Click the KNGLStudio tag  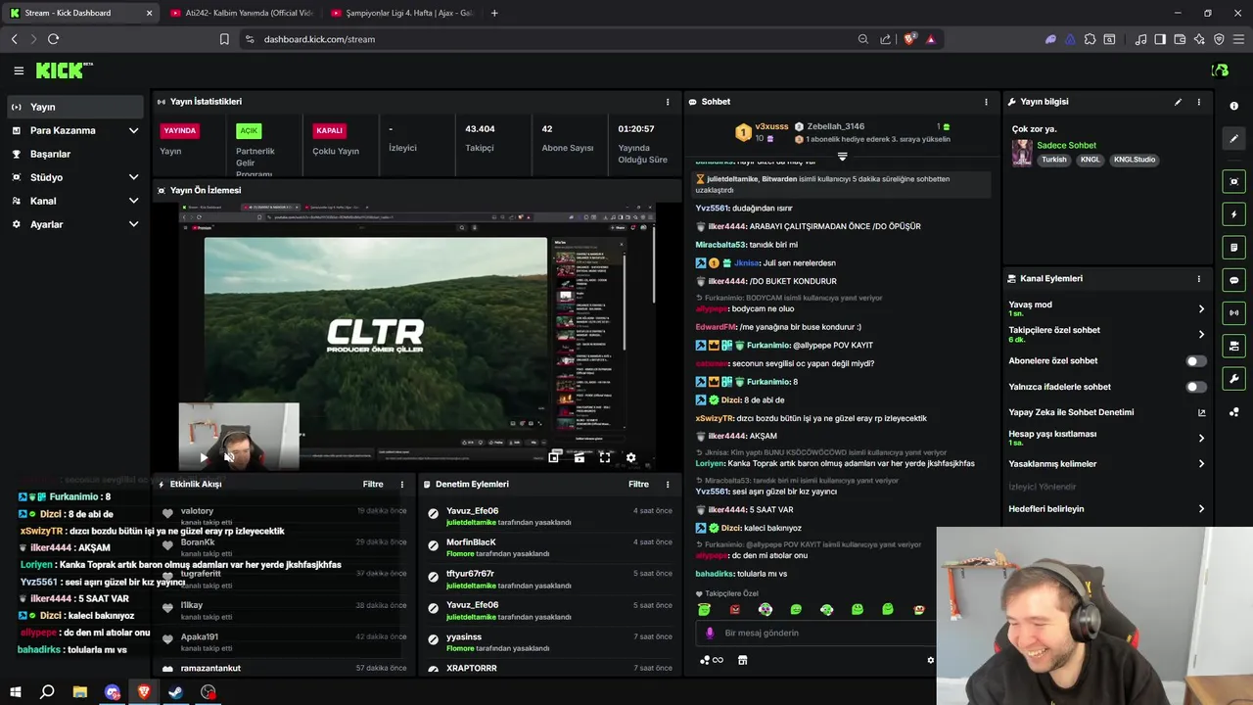(1135, 160)
